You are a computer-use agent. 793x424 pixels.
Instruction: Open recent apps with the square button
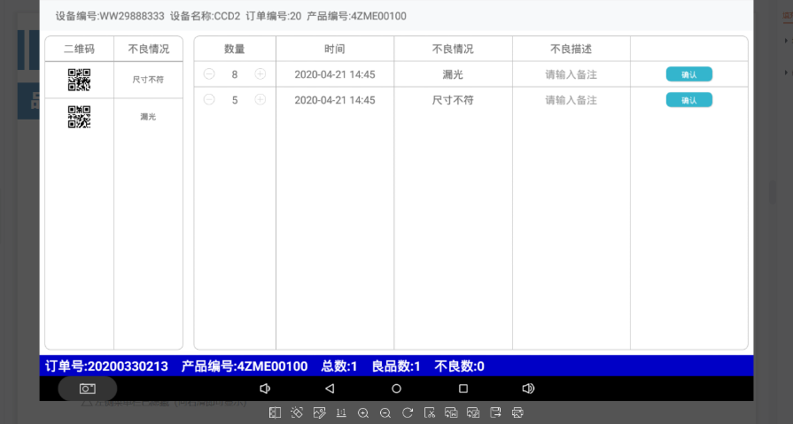click(463, 389)
